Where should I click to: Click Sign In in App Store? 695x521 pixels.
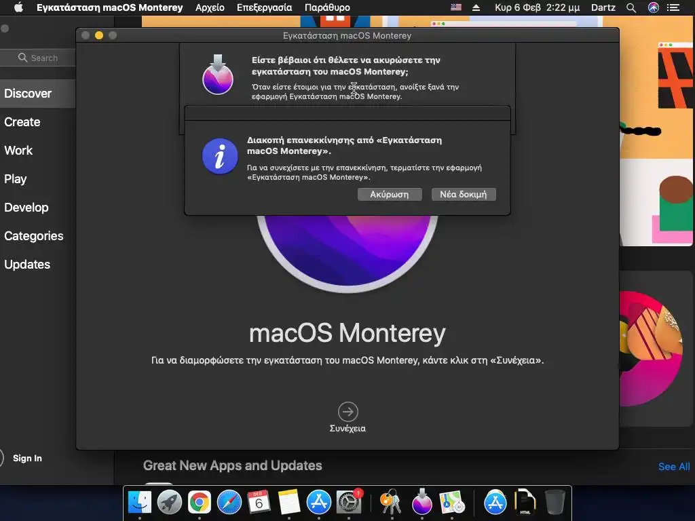[27, 458]
